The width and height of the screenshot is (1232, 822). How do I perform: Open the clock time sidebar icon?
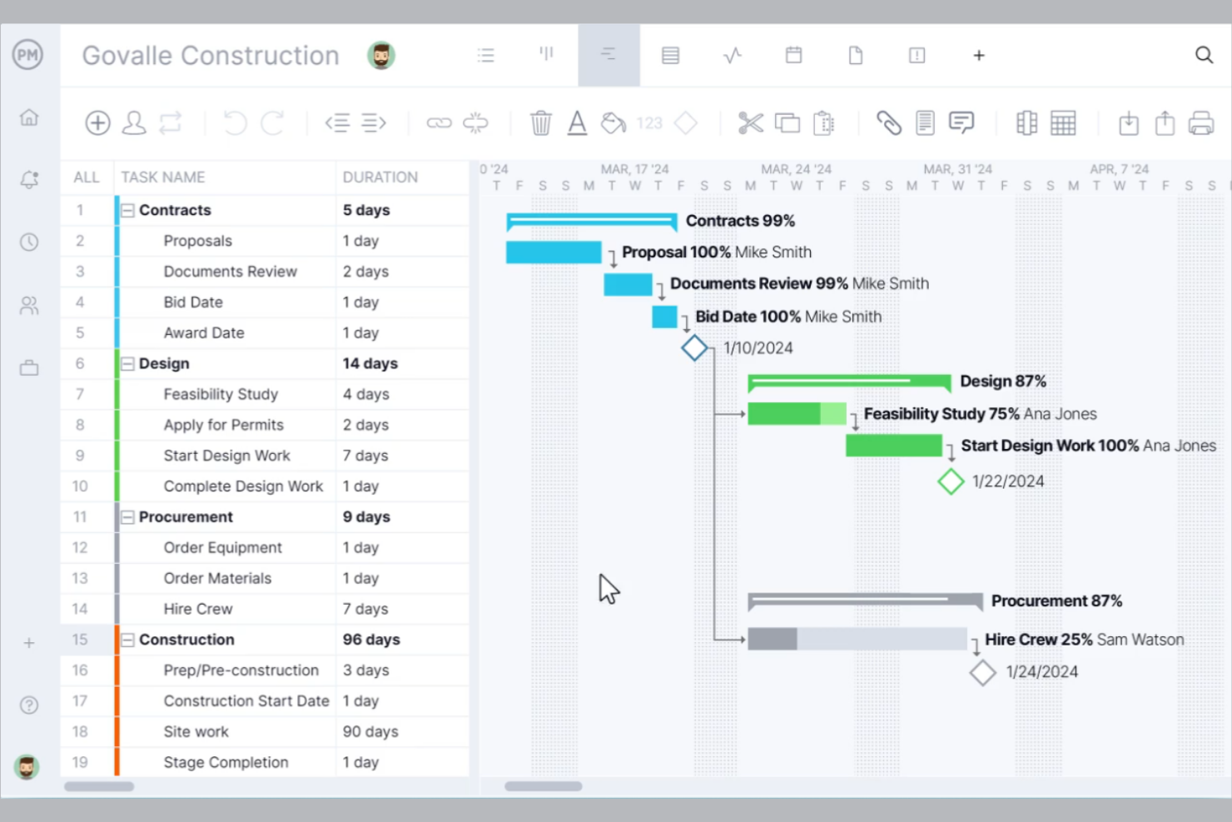29,242
